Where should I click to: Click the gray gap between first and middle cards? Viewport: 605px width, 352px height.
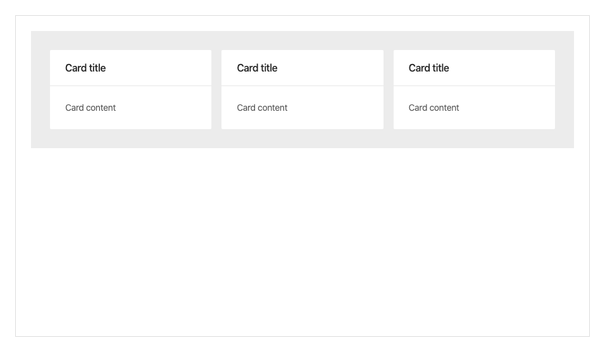[216, 89]
